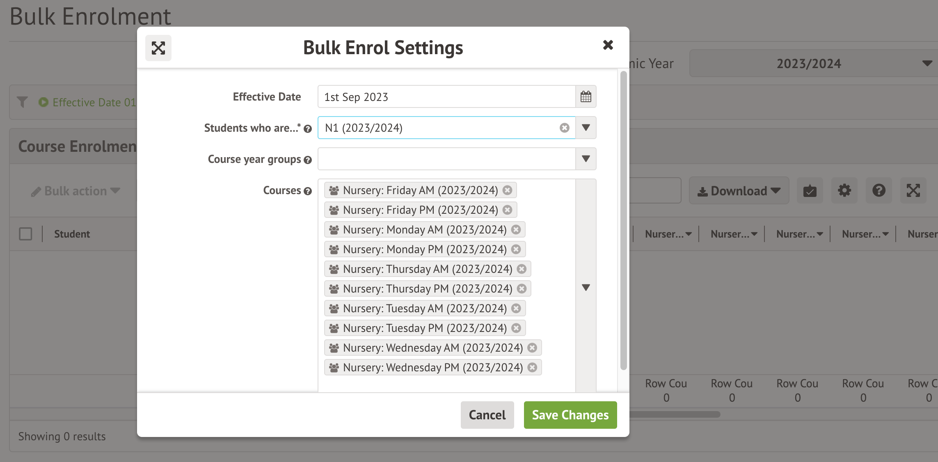Tick the select-all Student checkbox
Viewport: 938px width, 462px height.
coord(25,234)
